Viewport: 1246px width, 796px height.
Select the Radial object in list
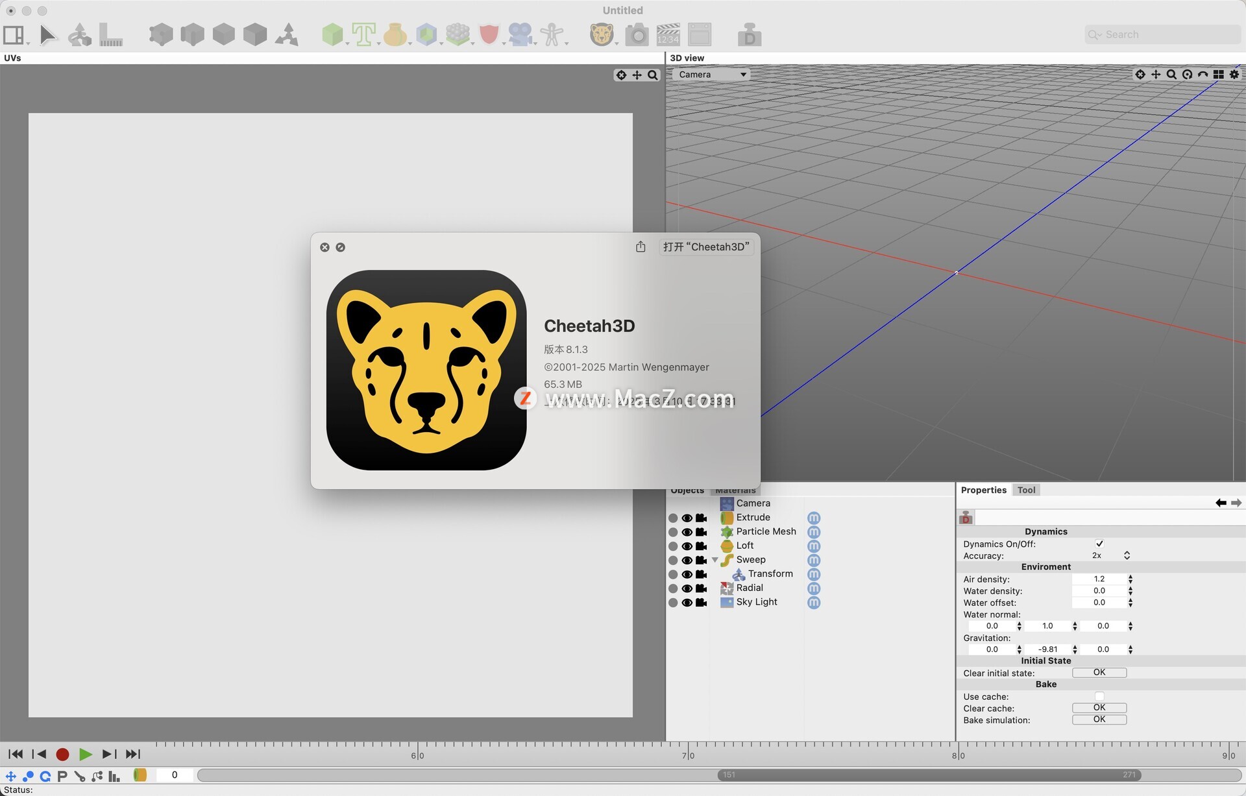750,588
